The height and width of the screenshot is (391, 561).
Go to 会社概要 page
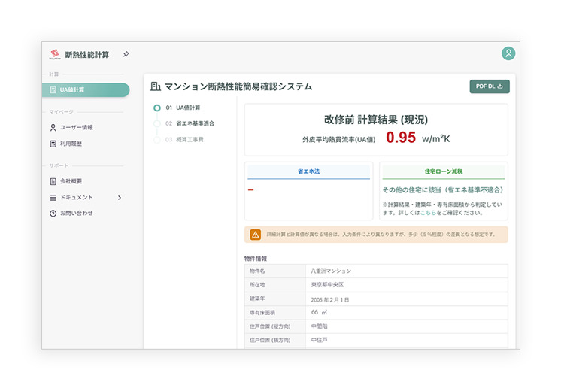[71, 181]
